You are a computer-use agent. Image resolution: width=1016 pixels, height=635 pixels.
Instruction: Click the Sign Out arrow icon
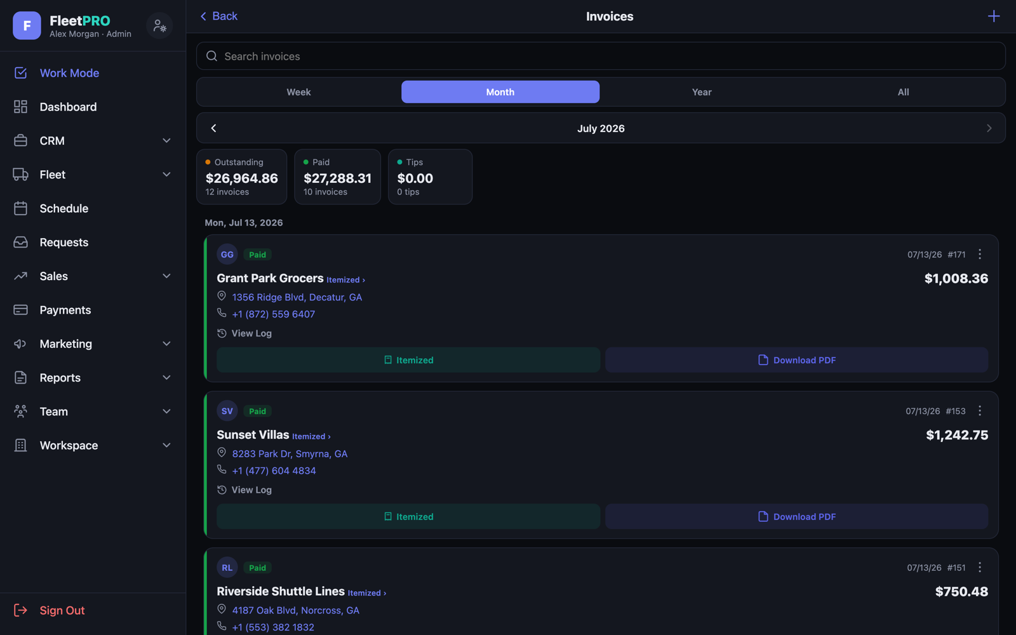pyautogui.click(x=20, y=610)
